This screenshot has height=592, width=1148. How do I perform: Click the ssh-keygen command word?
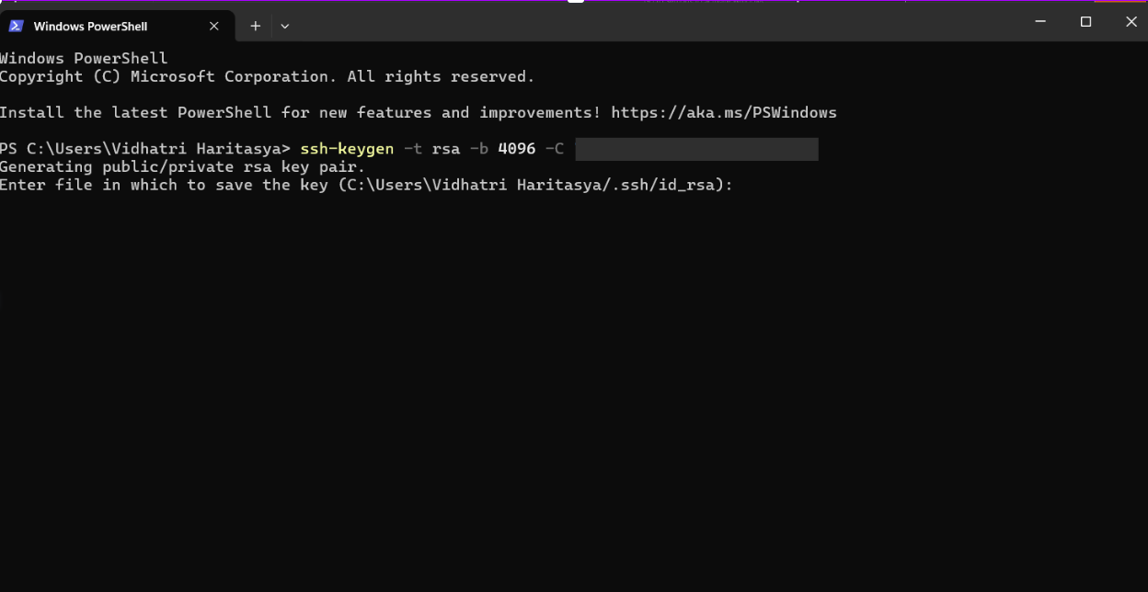[x=347, y=149]
